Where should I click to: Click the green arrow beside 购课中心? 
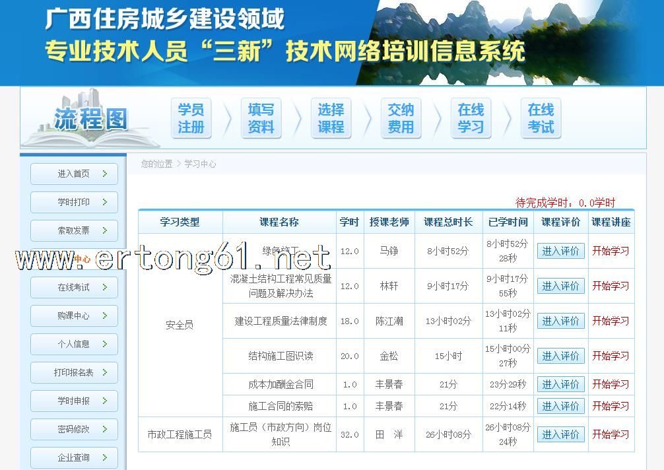pos(105,316)
